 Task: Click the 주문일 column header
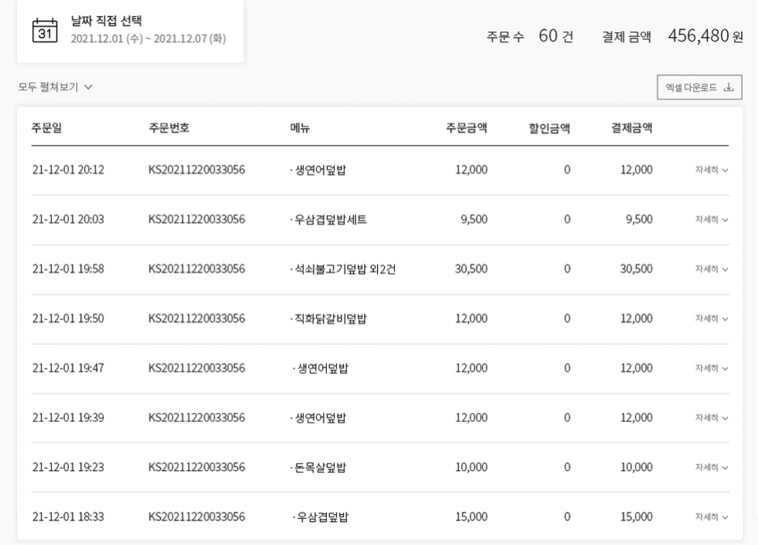coord(46,128)
